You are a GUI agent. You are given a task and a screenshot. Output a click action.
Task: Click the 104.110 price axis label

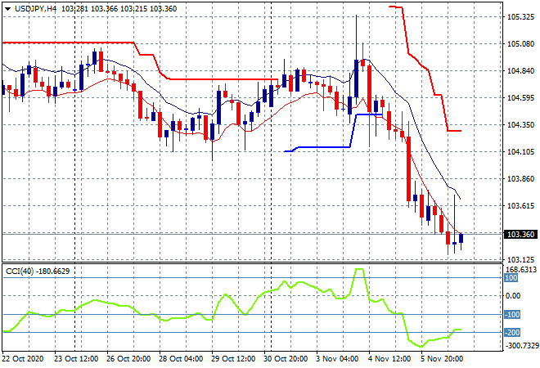(520, 152)
